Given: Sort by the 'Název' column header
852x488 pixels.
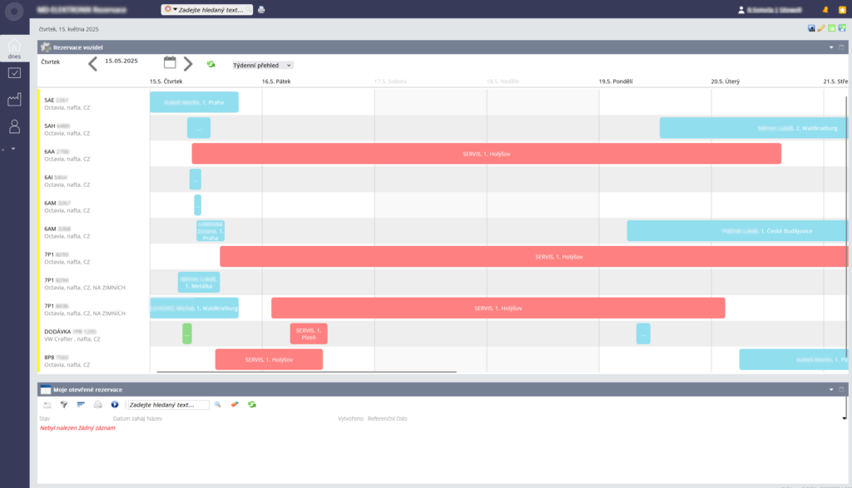Looking at the screenshot, I should pyautogui.click(x=155, y=419).
